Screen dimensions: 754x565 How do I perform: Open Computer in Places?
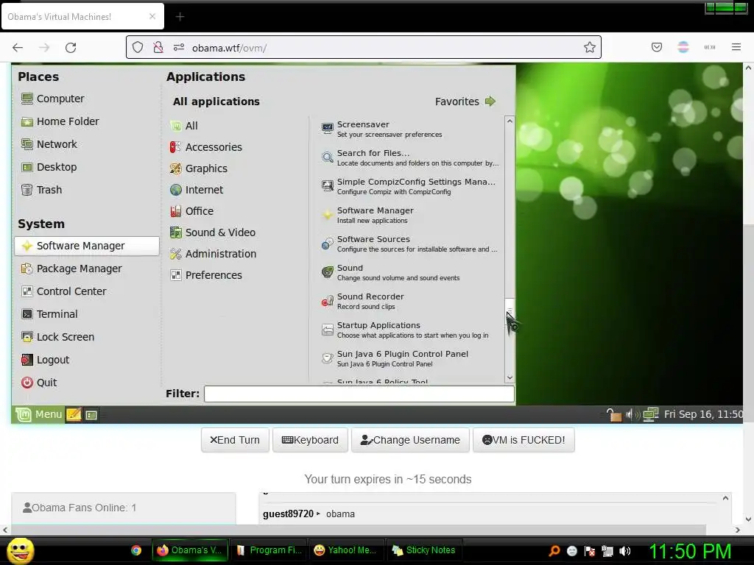click(53, 99)
